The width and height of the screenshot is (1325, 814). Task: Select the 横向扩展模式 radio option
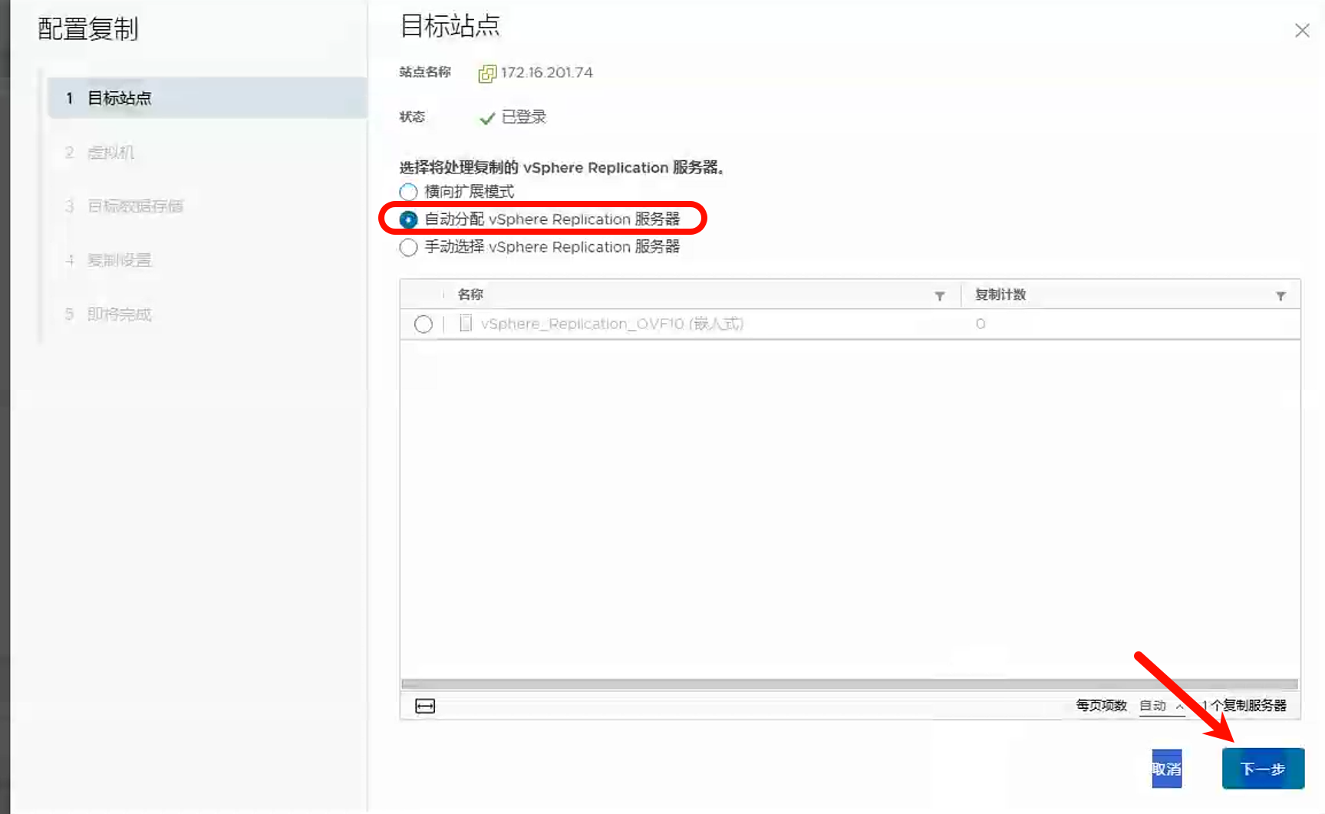pyautogui.click(x=409, y=192)
